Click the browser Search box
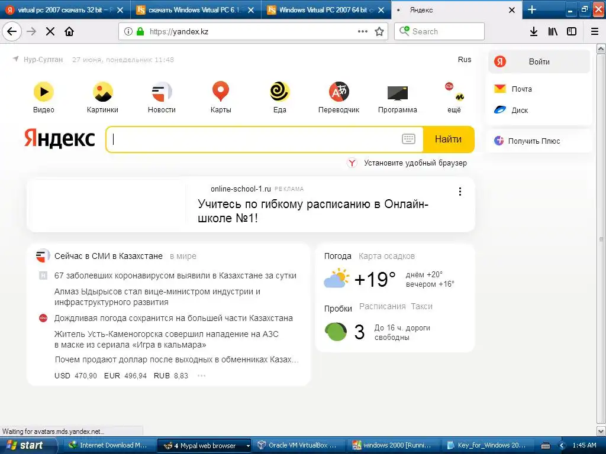 point(440,31)
